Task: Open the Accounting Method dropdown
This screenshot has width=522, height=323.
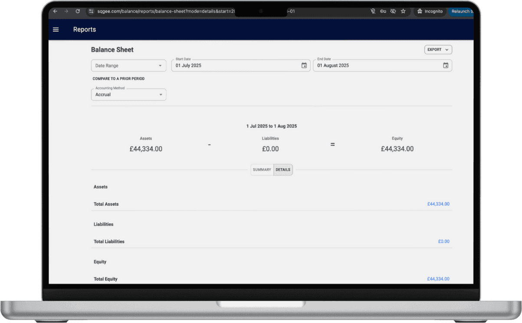Action: click(128, 95)
